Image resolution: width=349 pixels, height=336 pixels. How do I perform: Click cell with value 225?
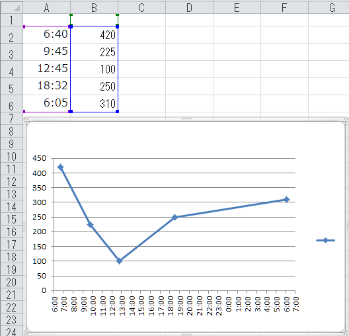click(x=94, y=52)
